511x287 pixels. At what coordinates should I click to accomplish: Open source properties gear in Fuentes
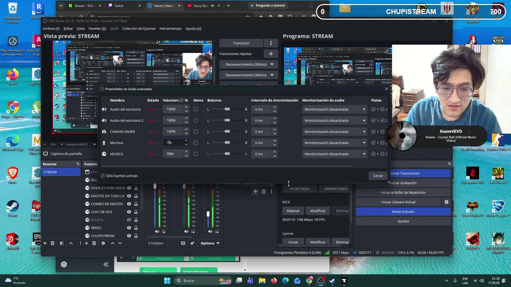tap(103, 243)
